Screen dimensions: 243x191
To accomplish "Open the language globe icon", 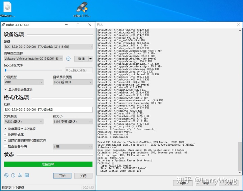I will pos(6,175).
